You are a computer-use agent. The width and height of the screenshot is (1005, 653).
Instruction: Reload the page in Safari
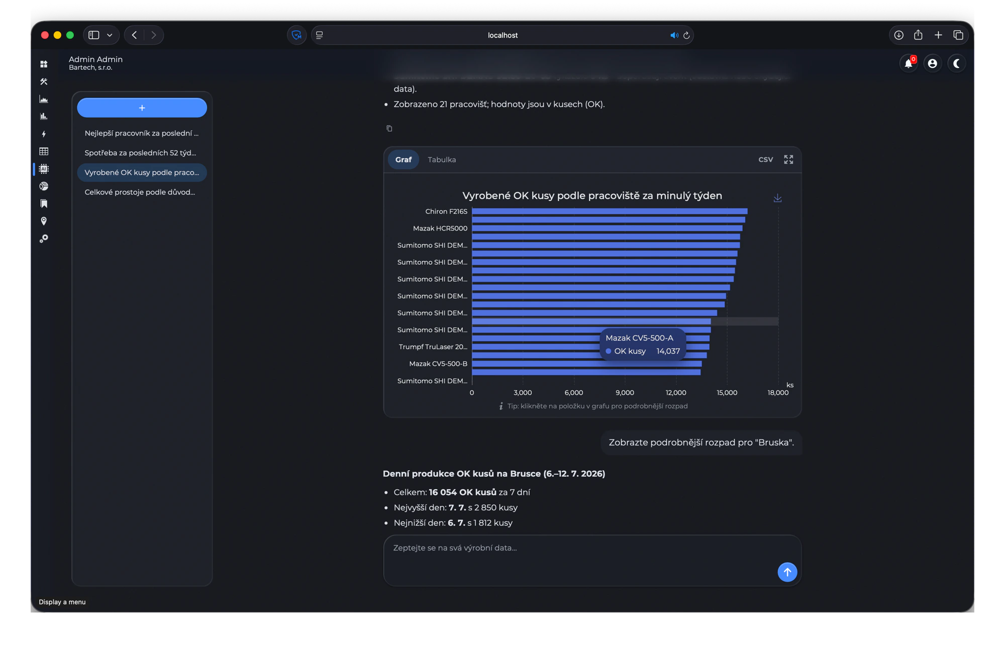click(686, 35)
